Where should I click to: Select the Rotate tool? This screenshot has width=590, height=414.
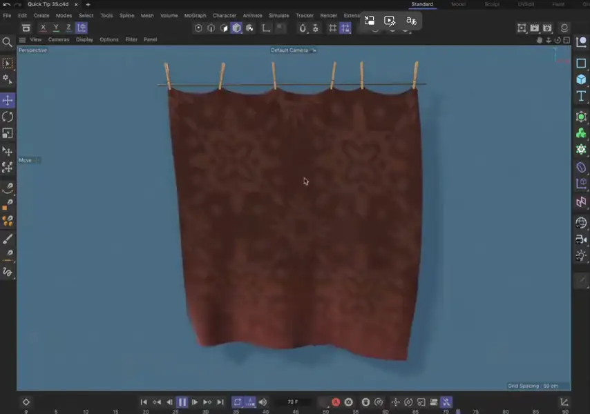[x=8, y=117]
